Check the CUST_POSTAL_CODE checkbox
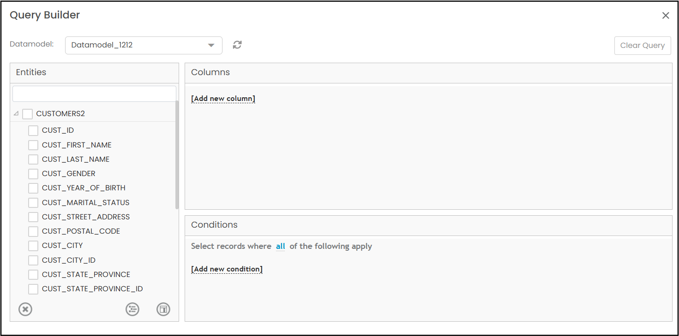Viewport: 679px width, 336px height. coord(33,231)
